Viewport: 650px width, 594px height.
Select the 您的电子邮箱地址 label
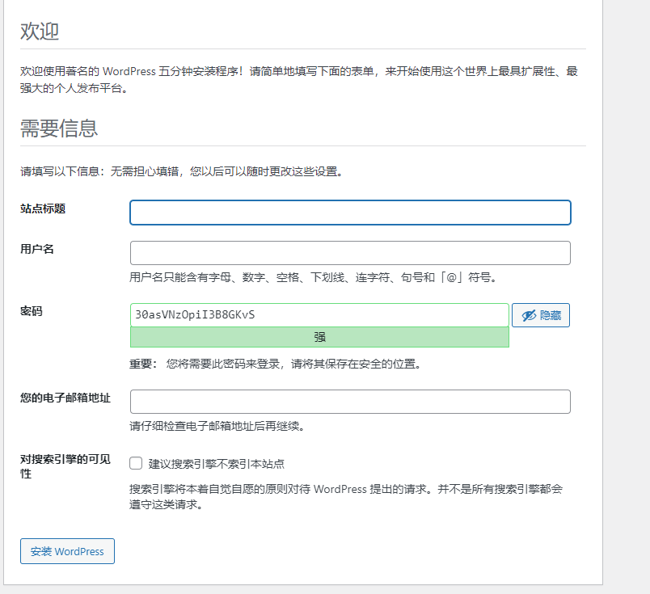pyautogui.click(x=65, y=398)
